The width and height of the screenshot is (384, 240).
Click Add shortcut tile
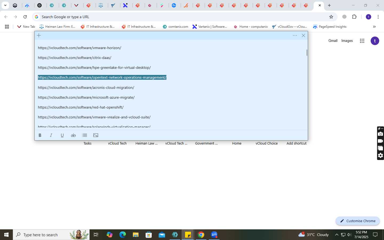tap(297, 143)
